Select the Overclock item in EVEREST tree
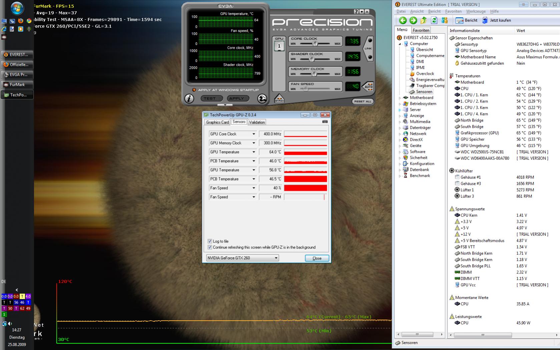Image resolution: width=560 pixels, height=350 pixels. tap(425, 74)
